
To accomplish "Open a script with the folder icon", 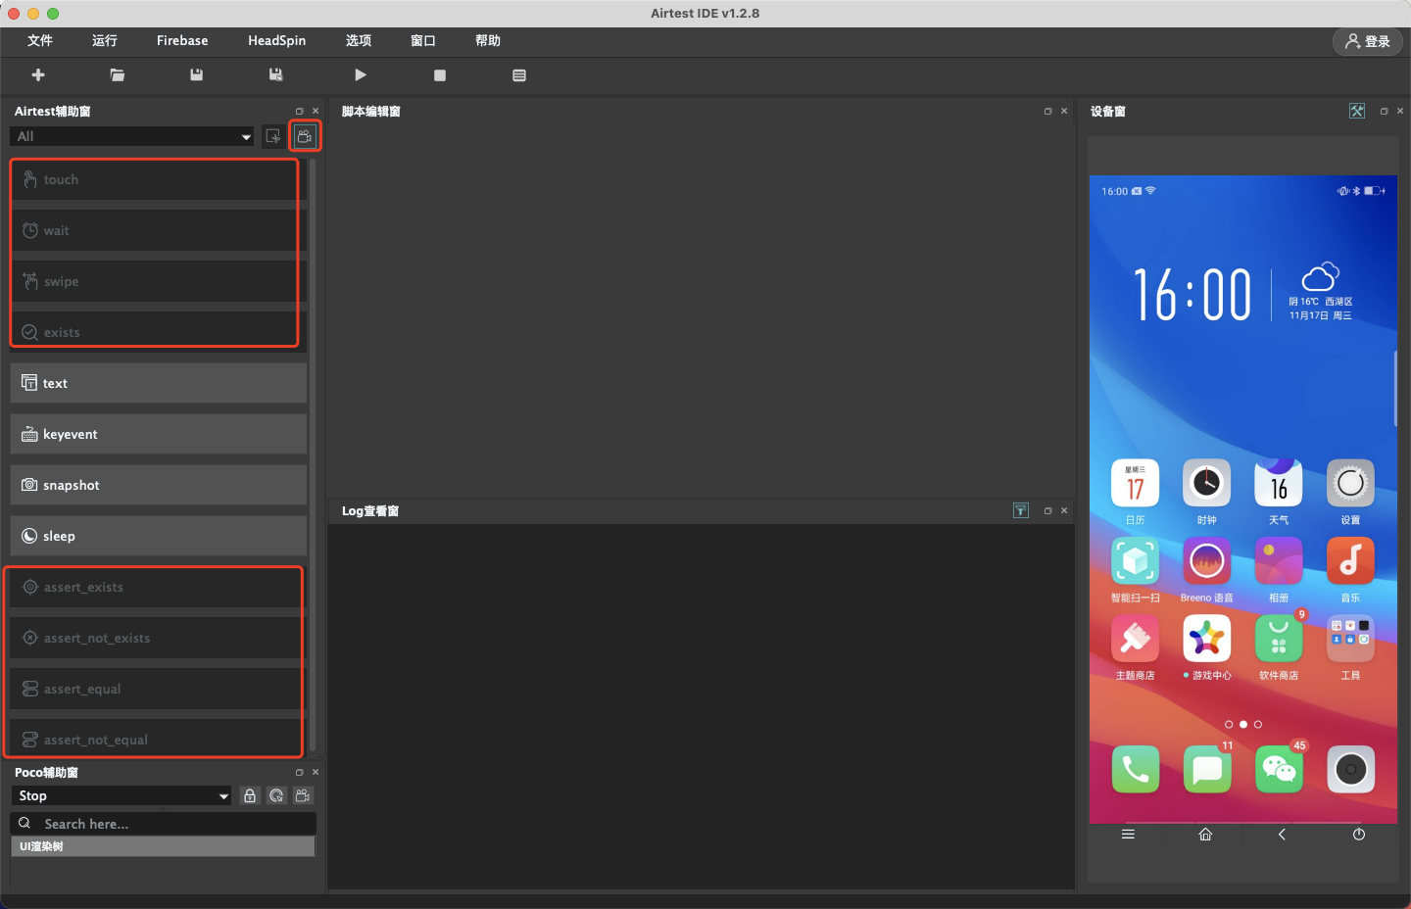I will pyautogui.click(x=118, y=75).
